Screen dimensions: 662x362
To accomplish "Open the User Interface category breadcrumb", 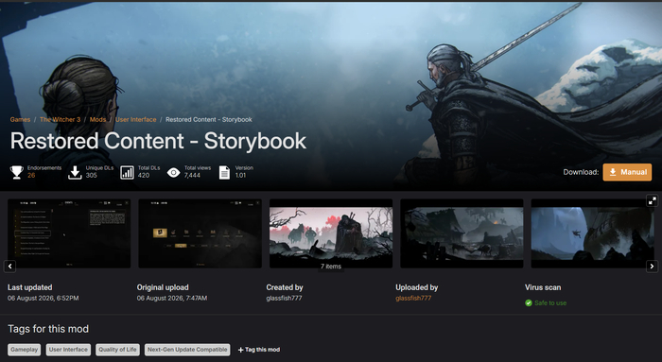I will click(x=135, y=119).
